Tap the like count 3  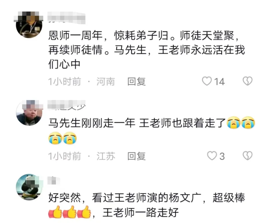(x=222, y=156)
